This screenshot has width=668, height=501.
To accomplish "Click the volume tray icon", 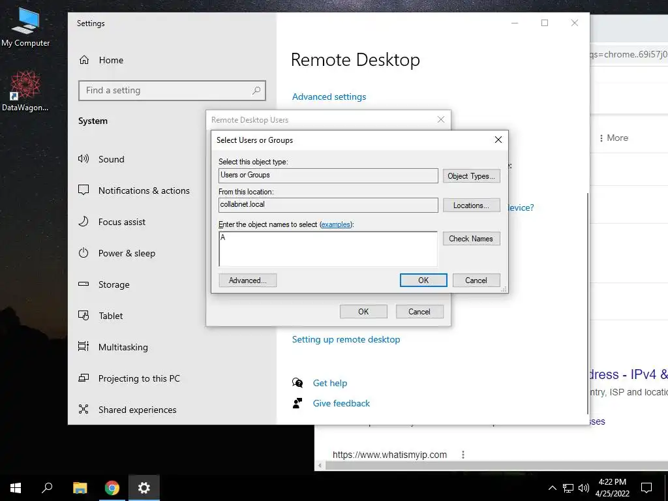I will point(584,488).
